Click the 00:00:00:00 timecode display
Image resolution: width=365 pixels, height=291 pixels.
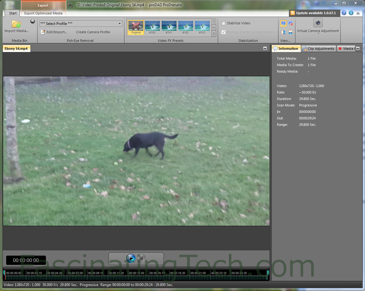[26, 260]
